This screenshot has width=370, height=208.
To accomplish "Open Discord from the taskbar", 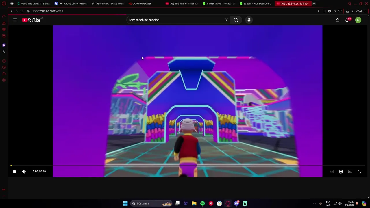I will point(236,203).
